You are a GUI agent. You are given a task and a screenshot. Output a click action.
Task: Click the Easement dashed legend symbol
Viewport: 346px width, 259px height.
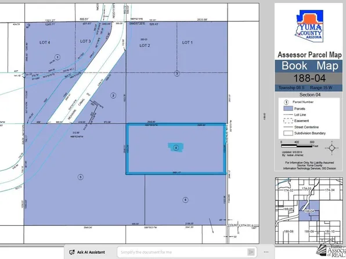point(288,121)
